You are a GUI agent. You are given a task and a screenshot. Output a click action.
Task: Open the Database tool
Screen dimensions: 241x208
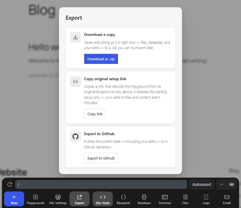(x=144, y=199)
